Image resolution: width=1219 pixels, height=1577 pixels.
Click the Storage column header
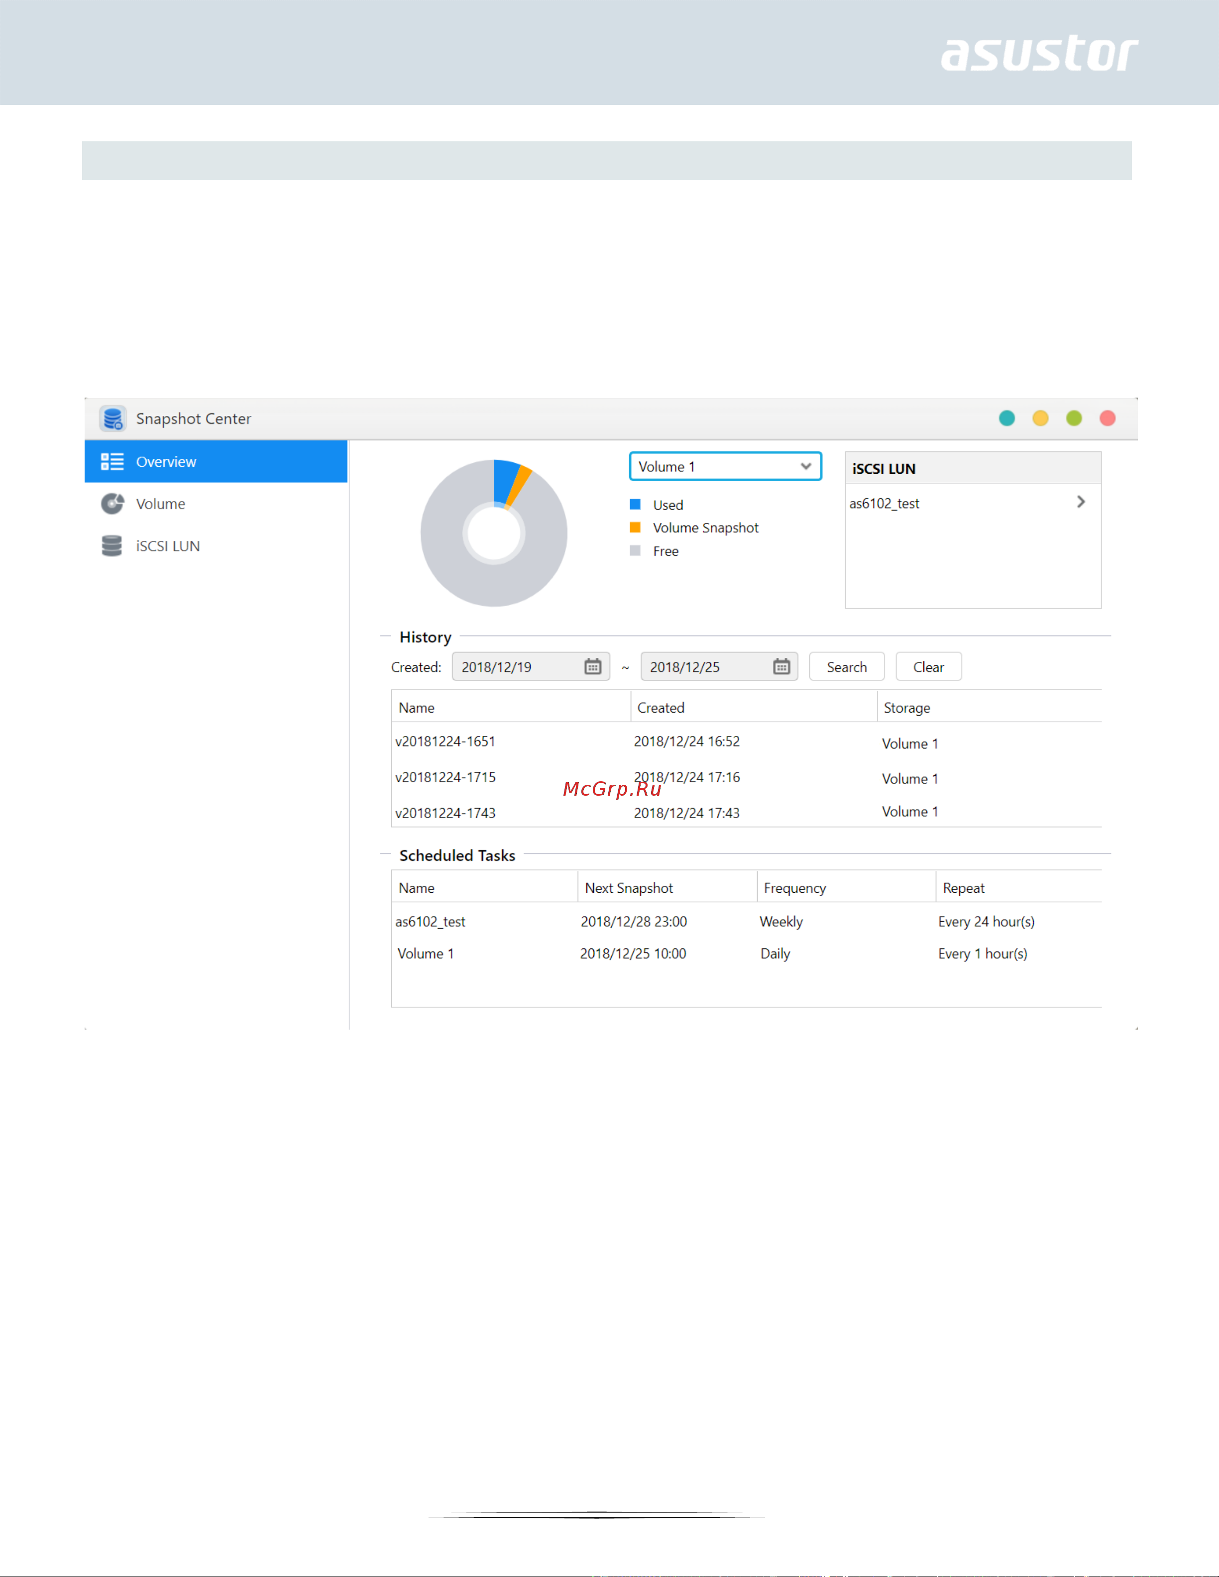click(990, 708)
